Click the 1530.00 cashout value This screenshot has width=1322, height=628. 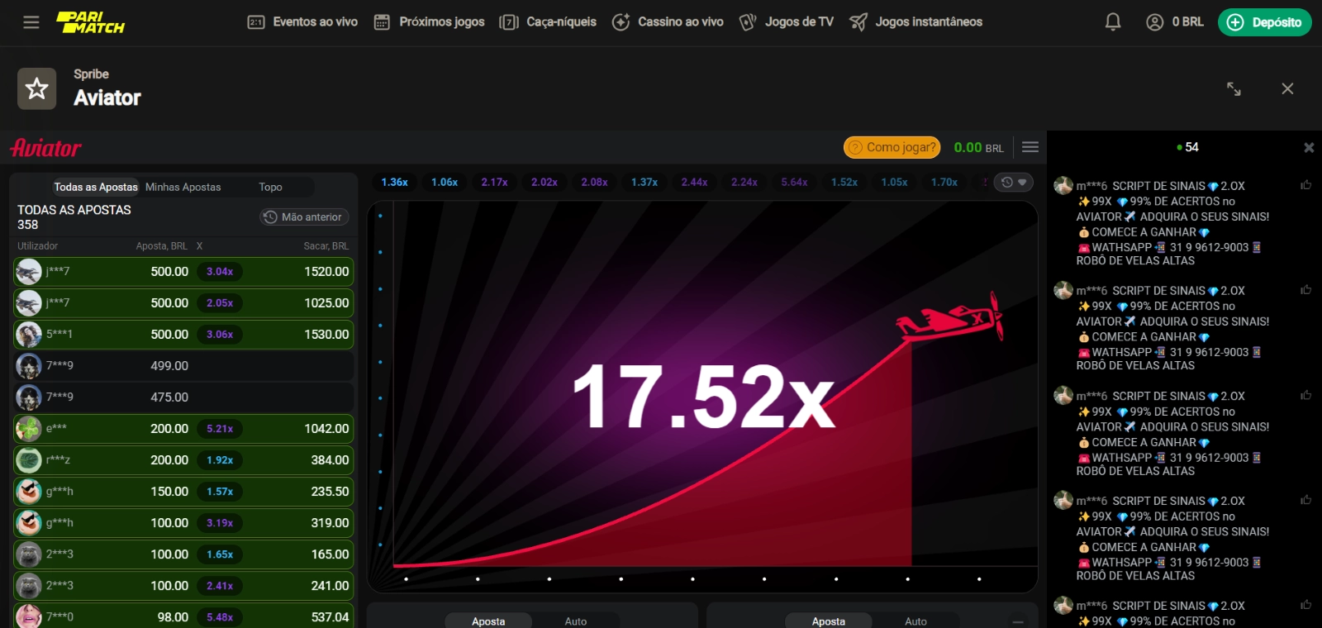326,334
